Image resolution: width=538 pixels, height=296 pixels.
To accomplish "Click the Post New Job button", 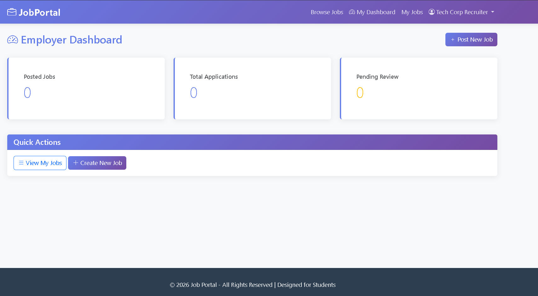I will (x=471, y=39).
